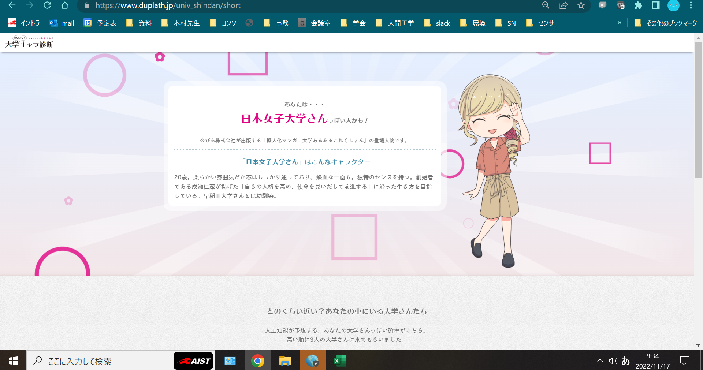Click the どのくらい近い？ section heading
Image resolution: width=703 pixels, height=370 pixels.
coord(347,311)
